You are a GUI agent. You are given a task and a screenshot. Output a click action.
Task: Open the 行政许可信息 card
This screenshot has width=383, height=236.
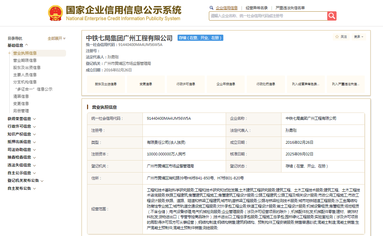(186, 84)
